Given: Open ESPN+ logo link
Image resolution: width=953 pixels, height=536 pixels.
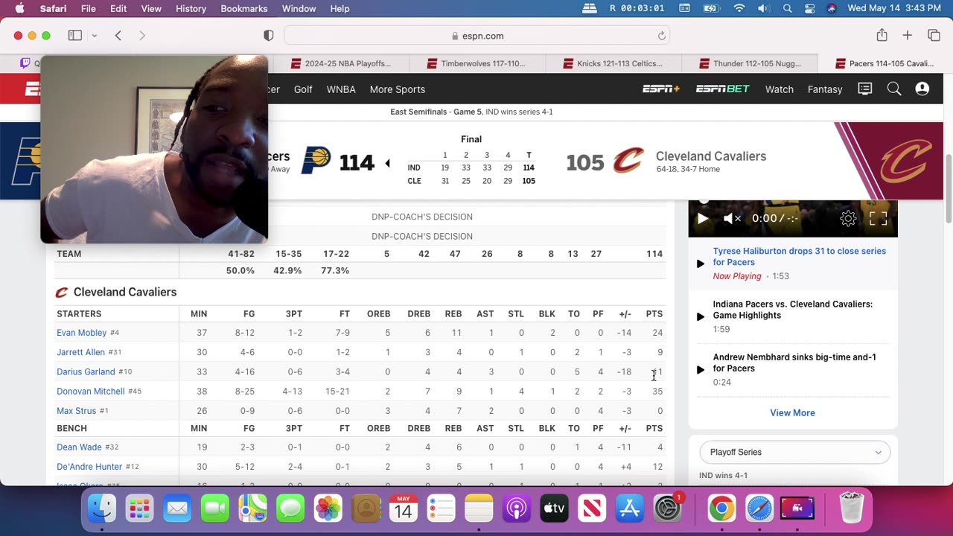Looking at the screenshot, I should coord(661,89).
